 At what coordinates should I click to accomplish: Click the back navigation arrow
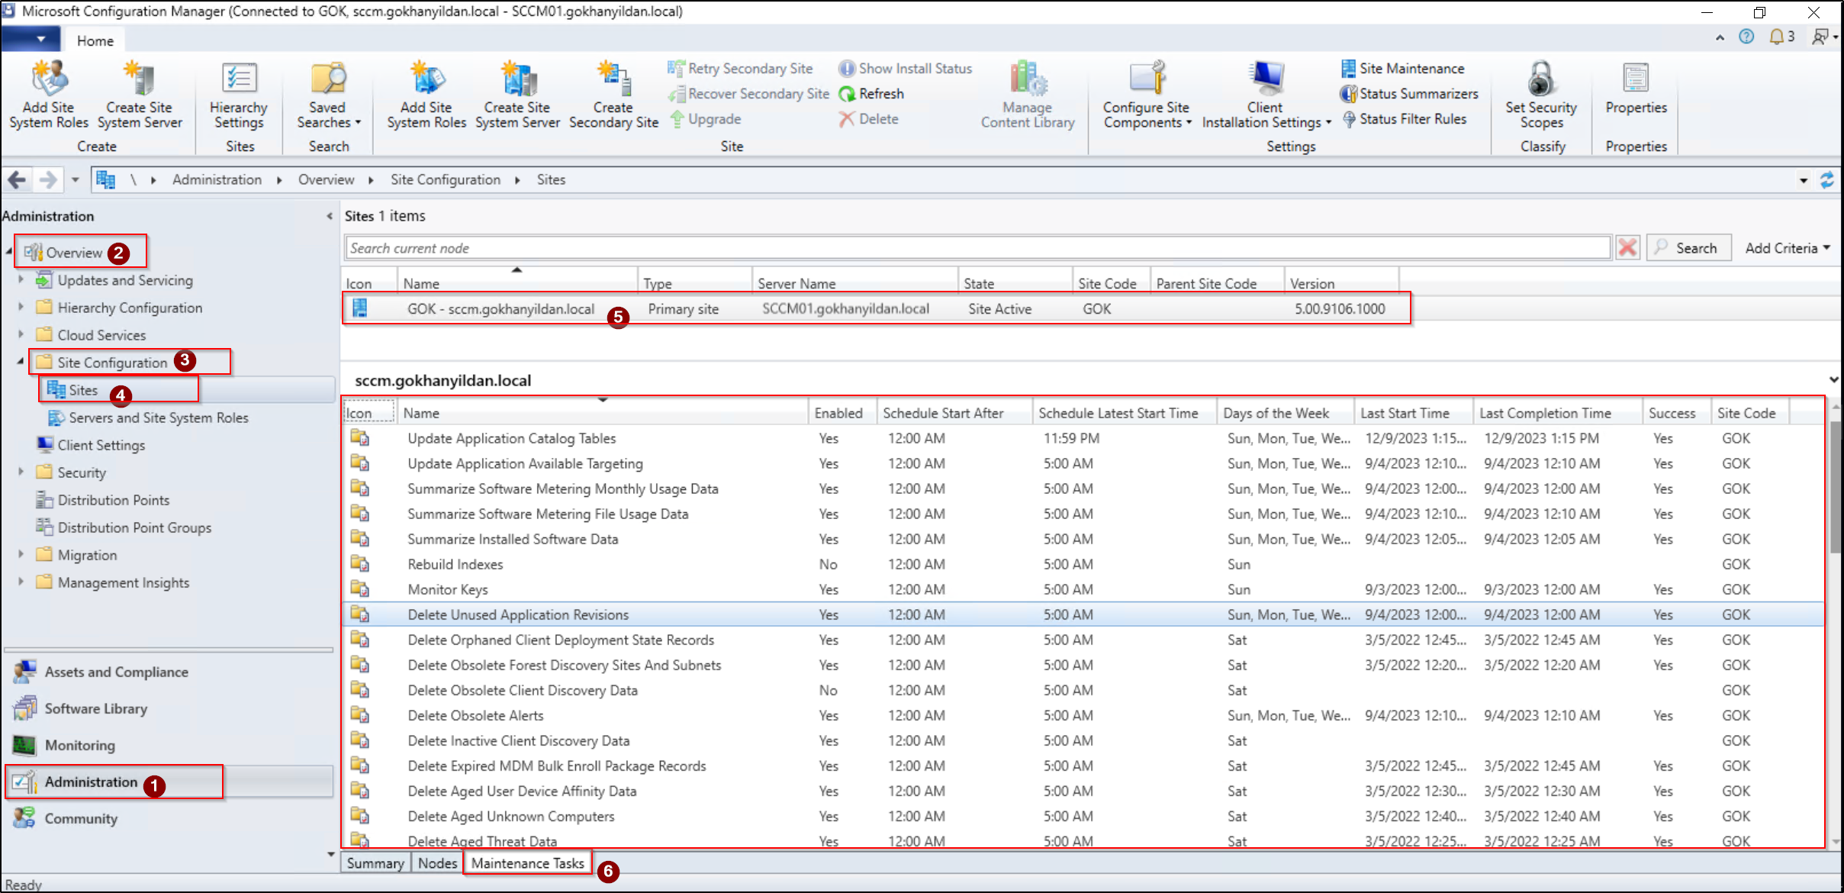click(x=18, y=180)
